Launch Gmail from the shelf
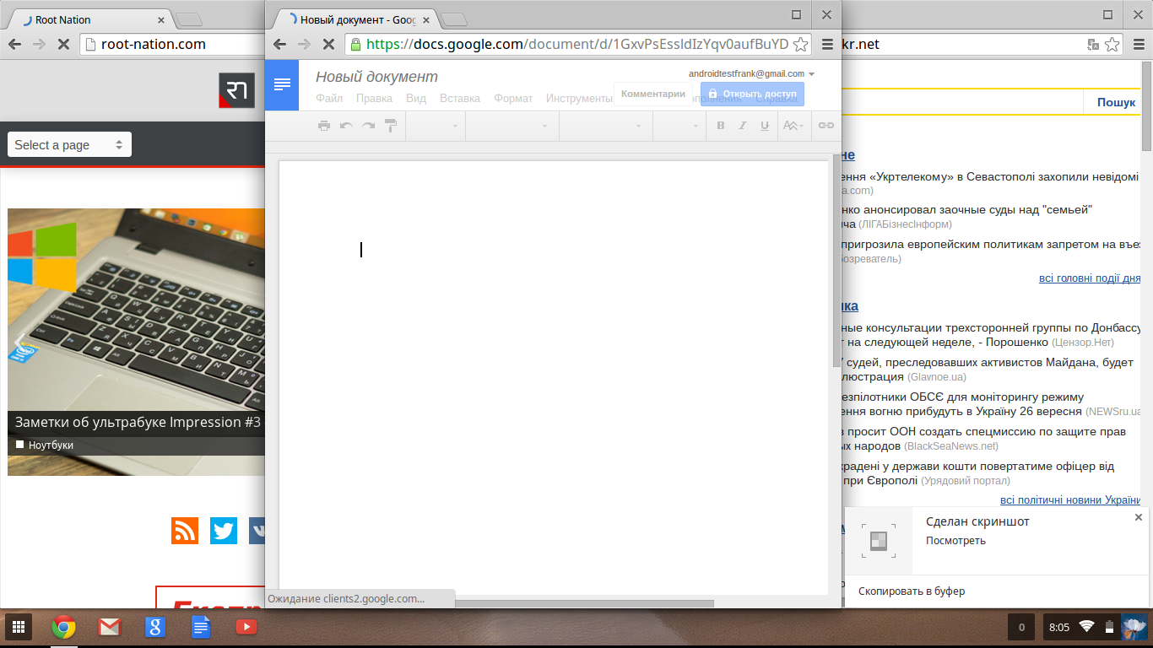This screenshot has height=648, width=1153. click(x=109, y=627)
